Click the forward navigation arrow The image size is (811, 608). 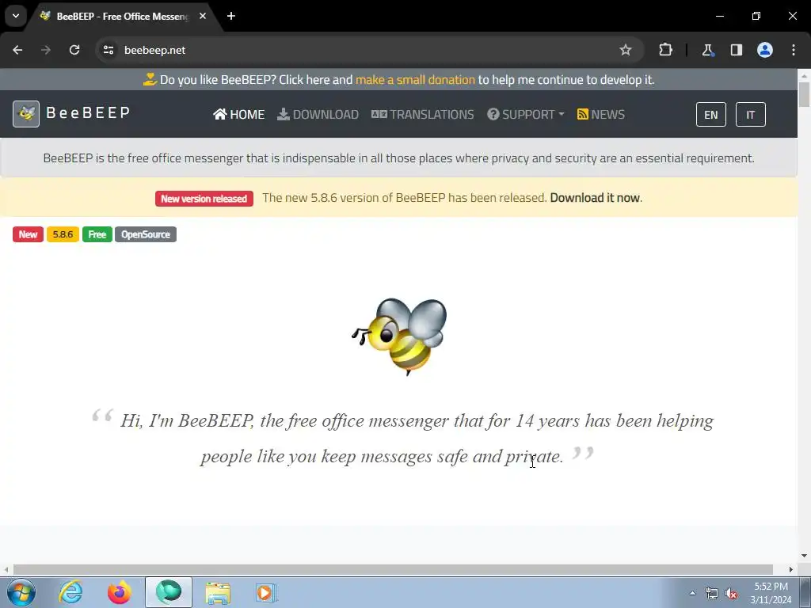pyautogui.click(x=46, y=50)
